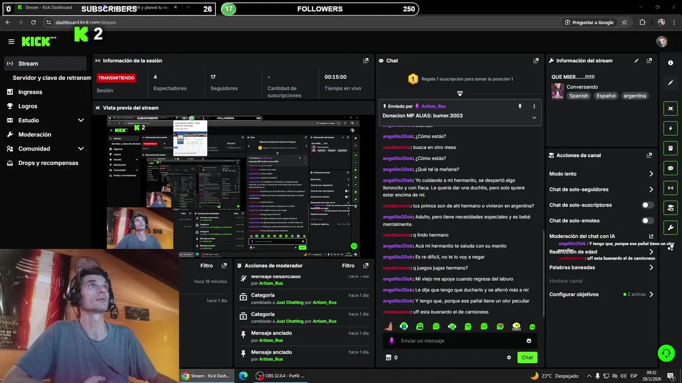The width and height of the screenshot is (682, 383).
Task: Expand the pinned Donacion MP message
Action: 534,118
